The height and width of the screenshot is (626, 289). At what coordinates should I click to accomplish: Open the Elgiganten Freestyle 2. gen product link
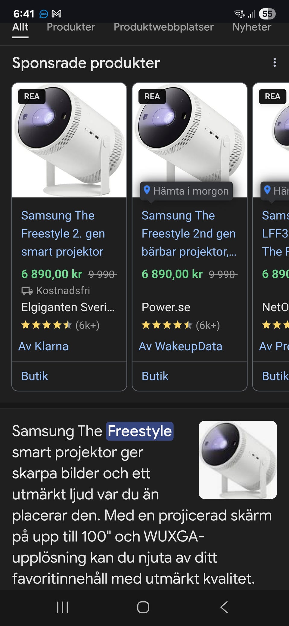[63, 234]
